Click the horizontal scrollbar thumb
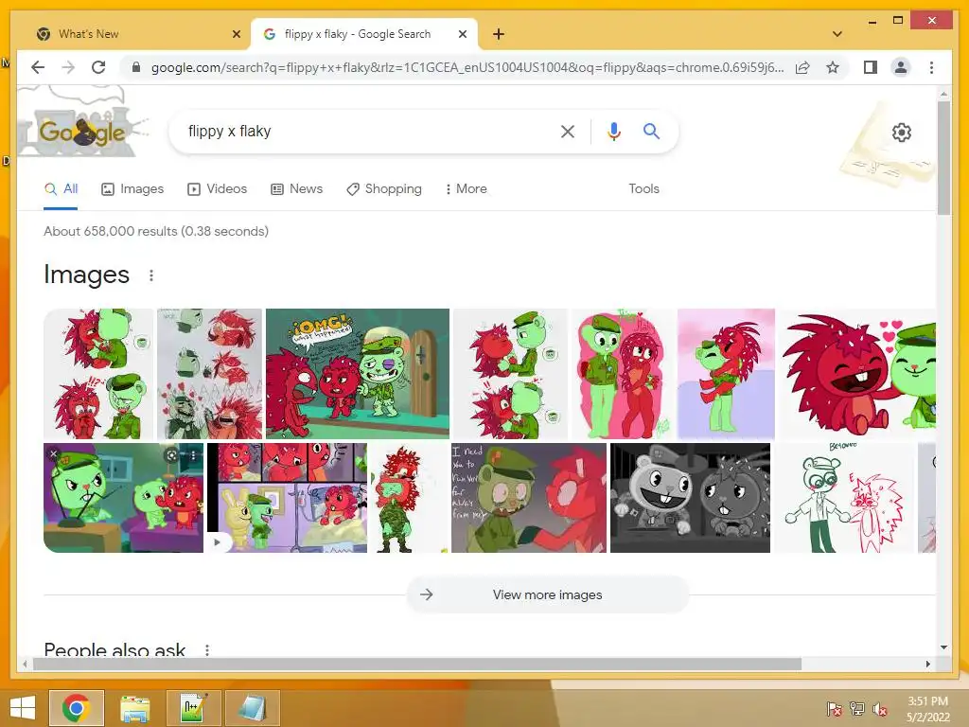 417,664
